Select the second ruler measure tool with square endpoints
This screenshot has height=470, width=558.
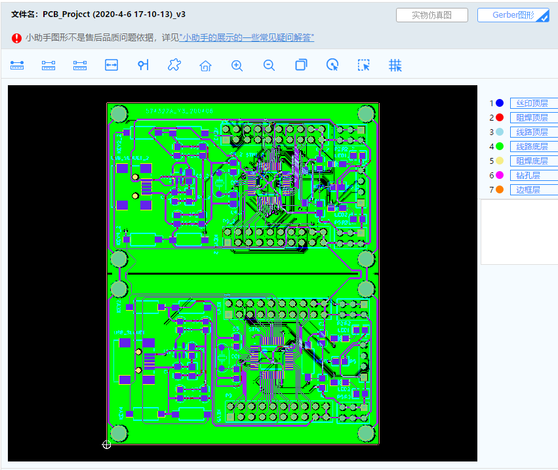[49, 66]
